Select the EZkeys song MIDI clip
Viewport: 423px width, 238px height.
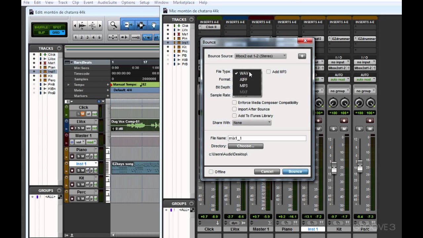coord(135,168)
